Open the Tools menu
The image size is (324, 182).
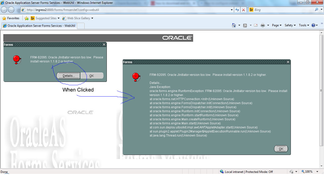tap(304, 25)
